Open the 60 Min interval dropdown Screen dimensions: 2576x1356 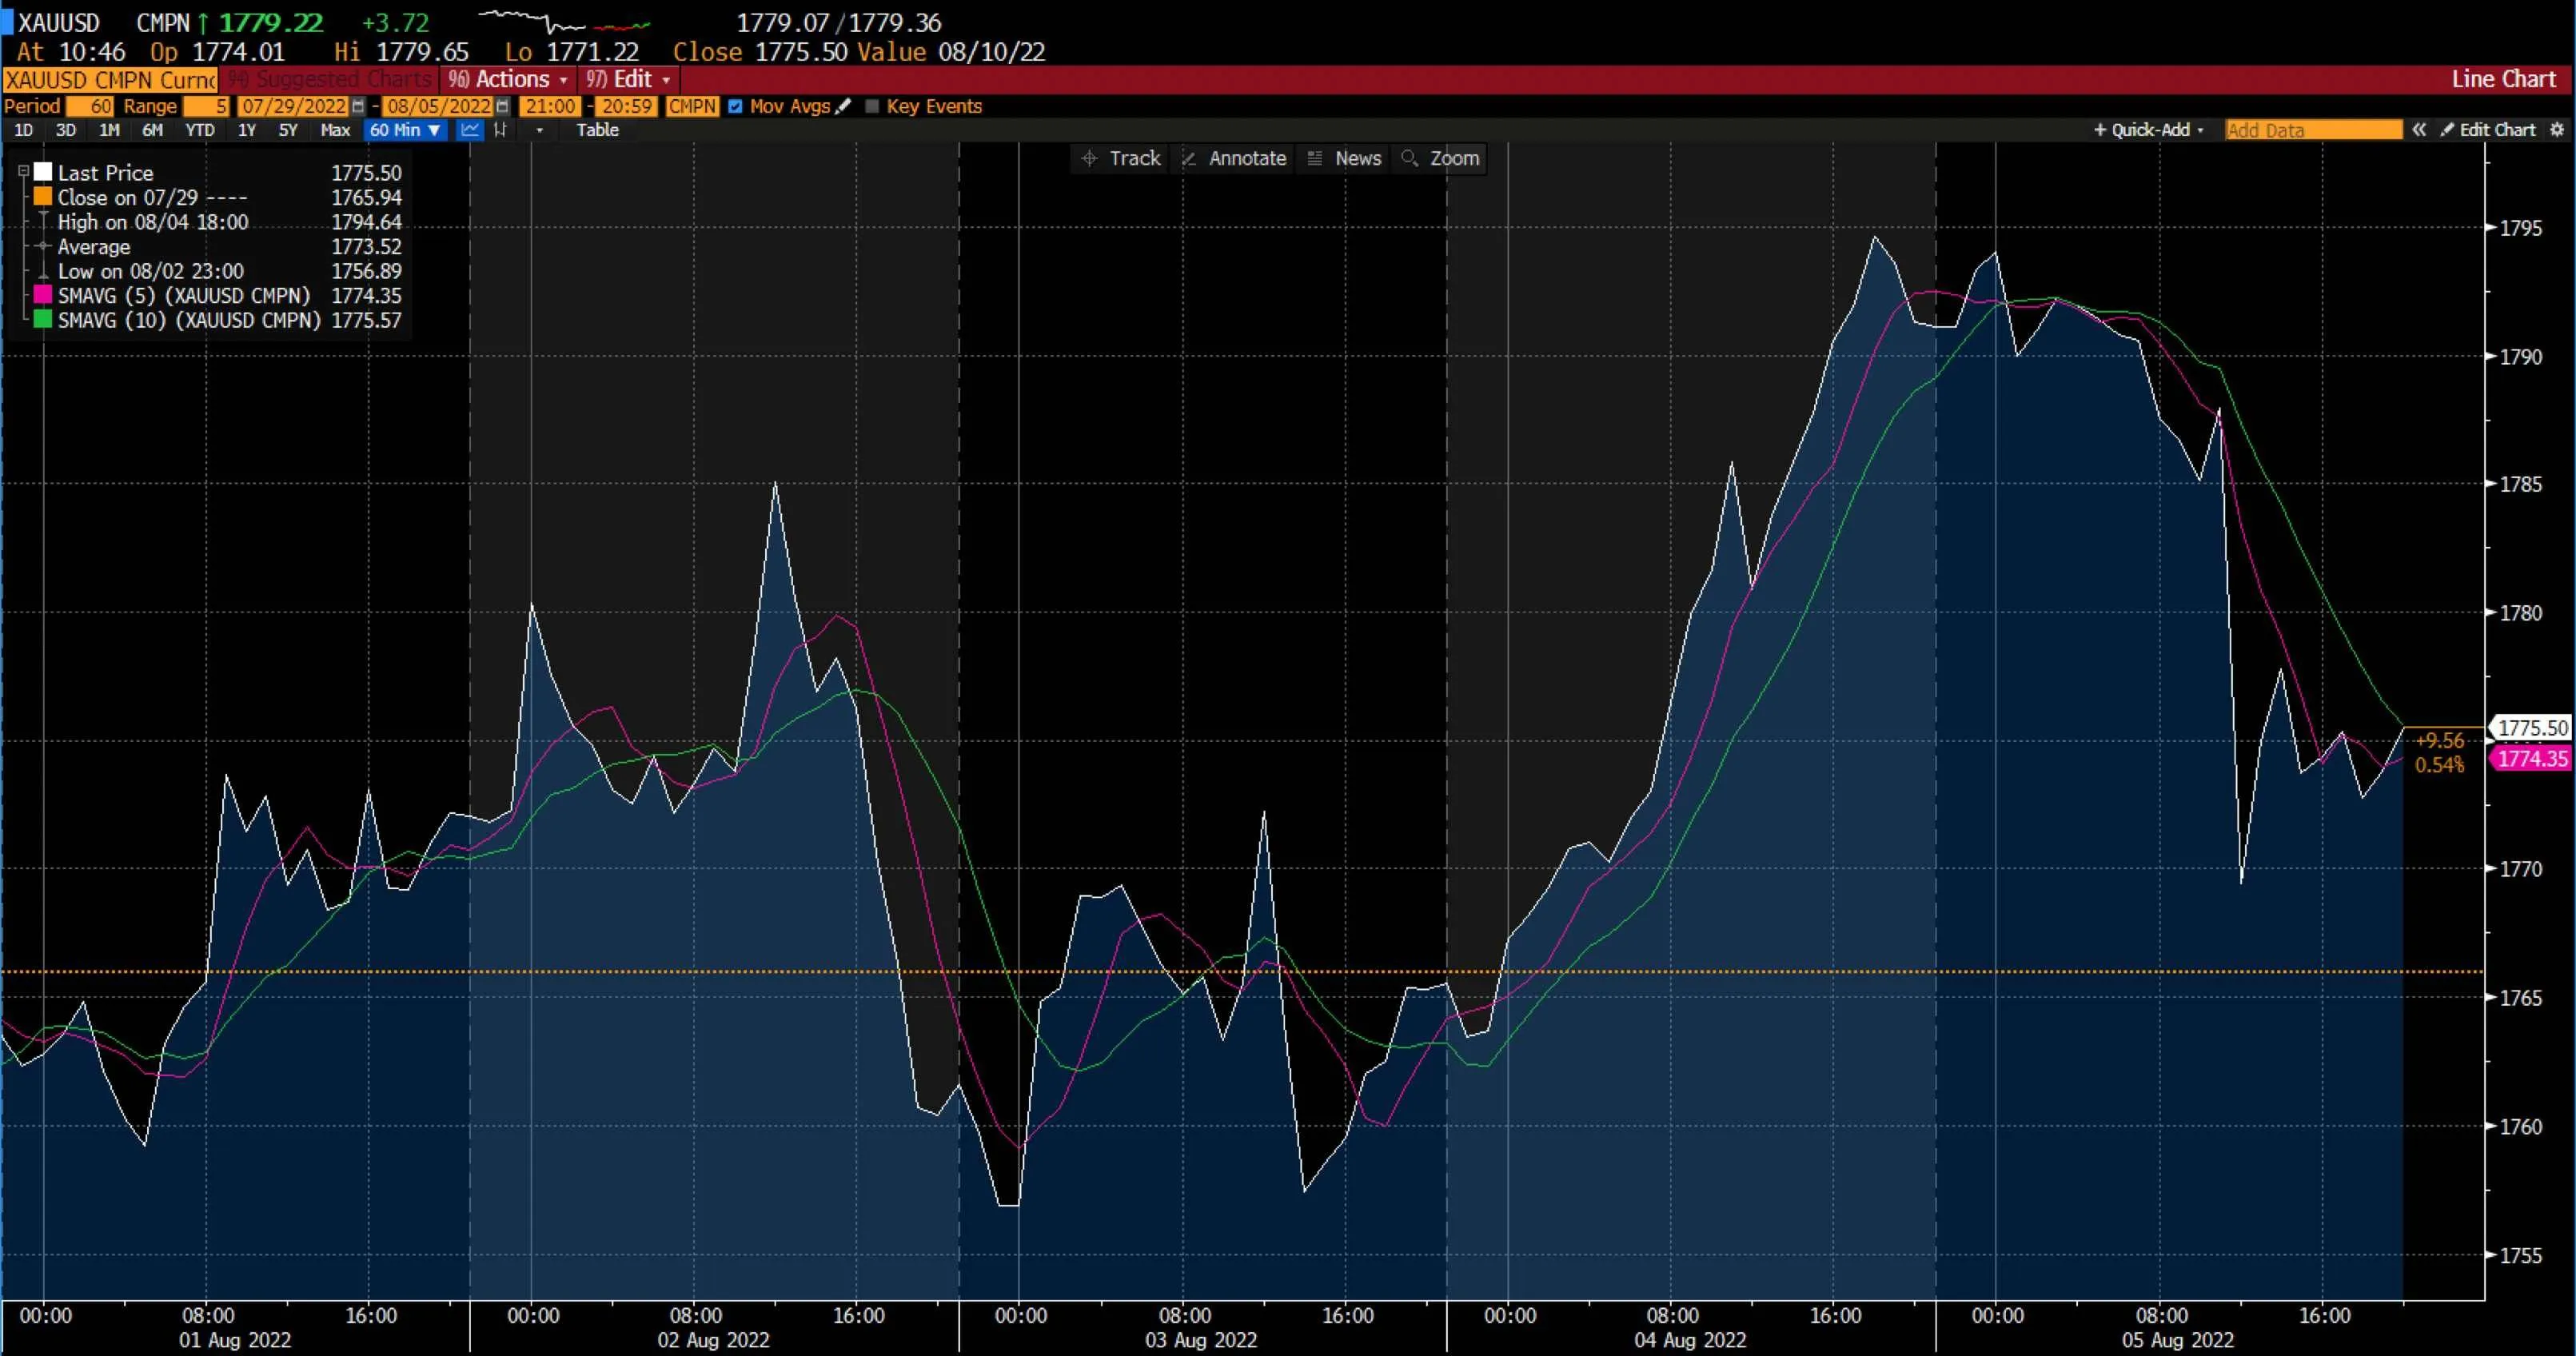click(x=405, y=130)
